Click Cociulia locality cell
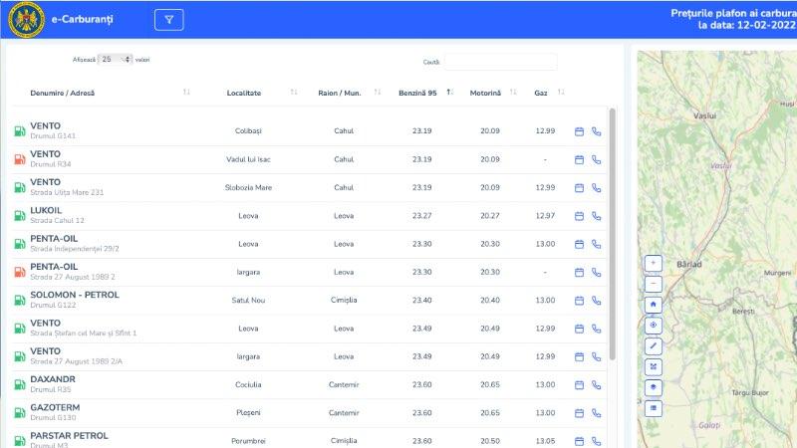 tap(248, 384)
